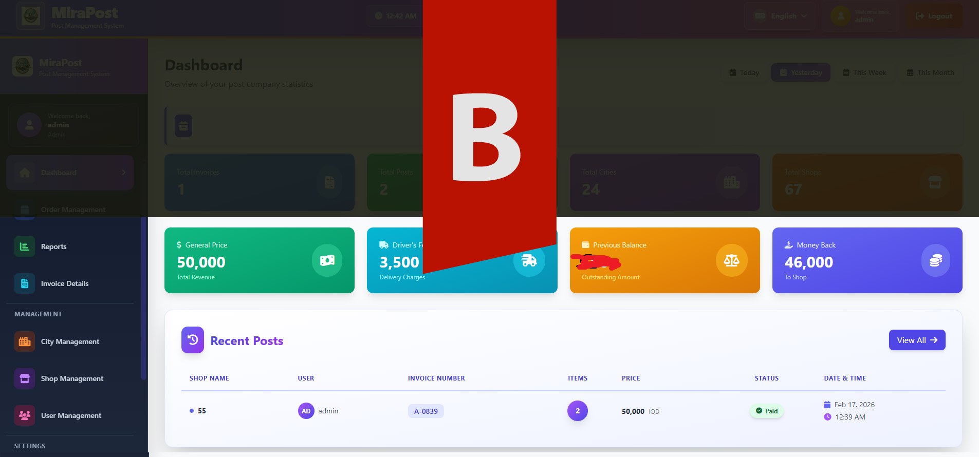Select the Today filter tab

(x=744, y=72)
